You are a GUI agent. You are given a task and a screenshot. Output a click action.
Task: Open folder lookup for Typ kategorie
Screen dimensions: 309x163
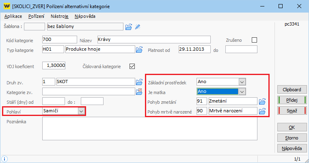(139, 49)
